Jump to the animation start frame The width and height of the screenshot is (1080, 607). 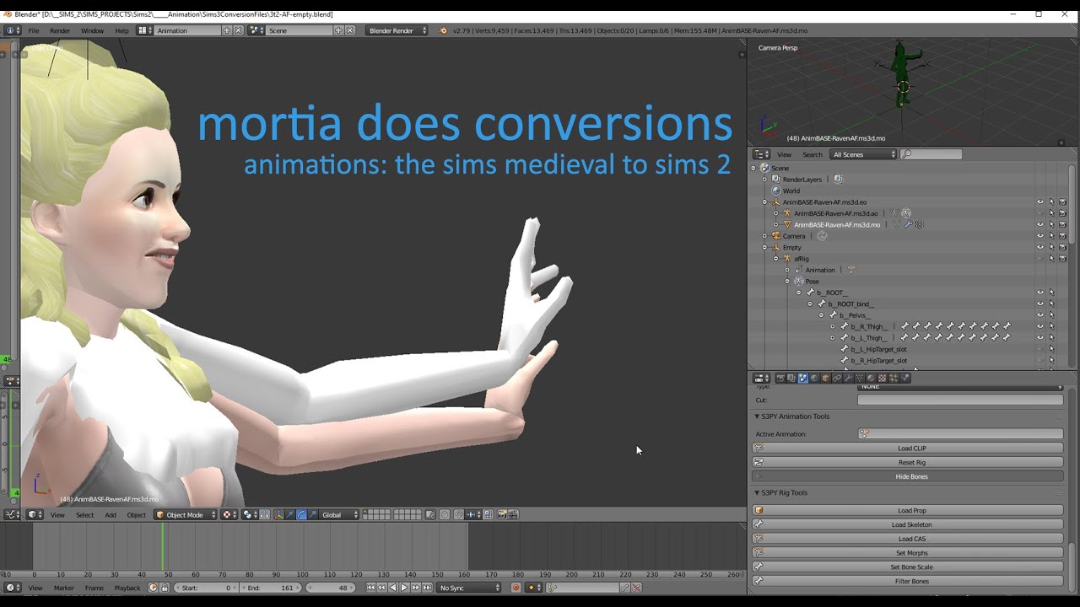pyautogui.click(x=370, y=588)
